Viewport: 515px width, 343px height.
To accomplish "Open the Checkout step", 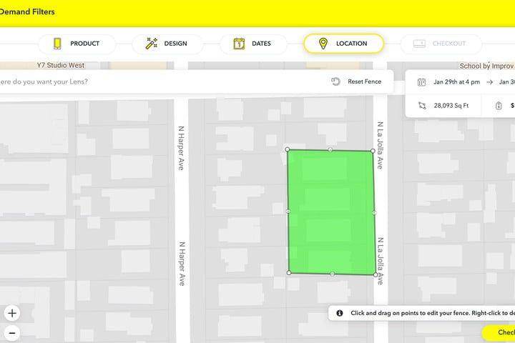I will (441, 44).
